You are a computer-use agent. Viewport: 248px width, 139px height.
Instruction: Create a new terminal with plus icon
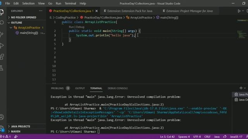click(241, 88)
